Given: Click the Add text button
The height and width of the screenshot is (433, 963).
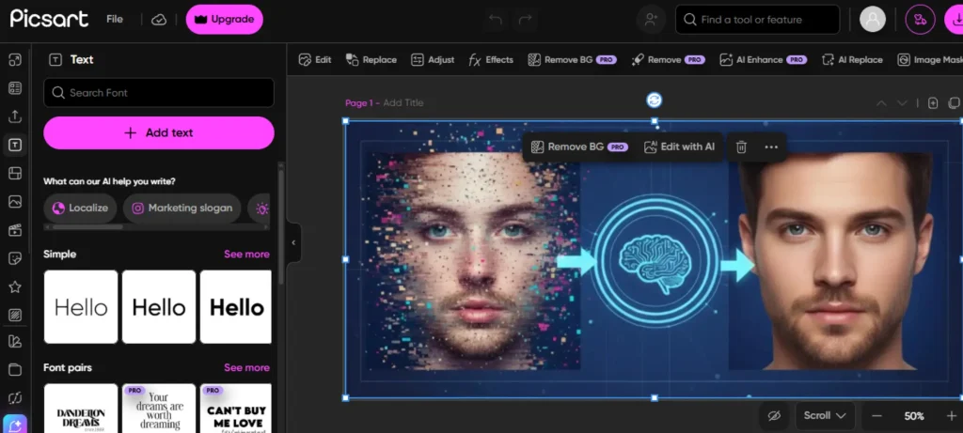Looking at the screenshot, I should (x=158, y=133).
